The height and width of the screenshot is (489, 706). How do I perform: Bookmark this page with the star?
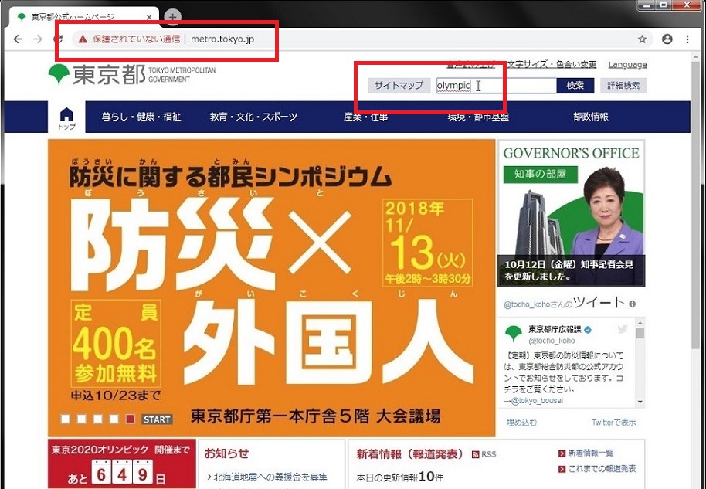click(642, 39)
